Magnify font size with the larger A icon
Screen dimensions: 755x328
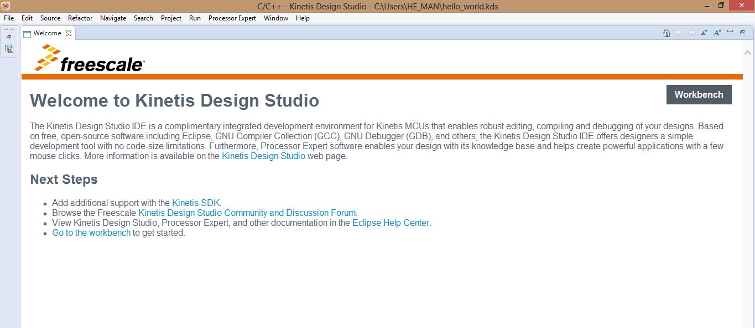pos(717,33)
